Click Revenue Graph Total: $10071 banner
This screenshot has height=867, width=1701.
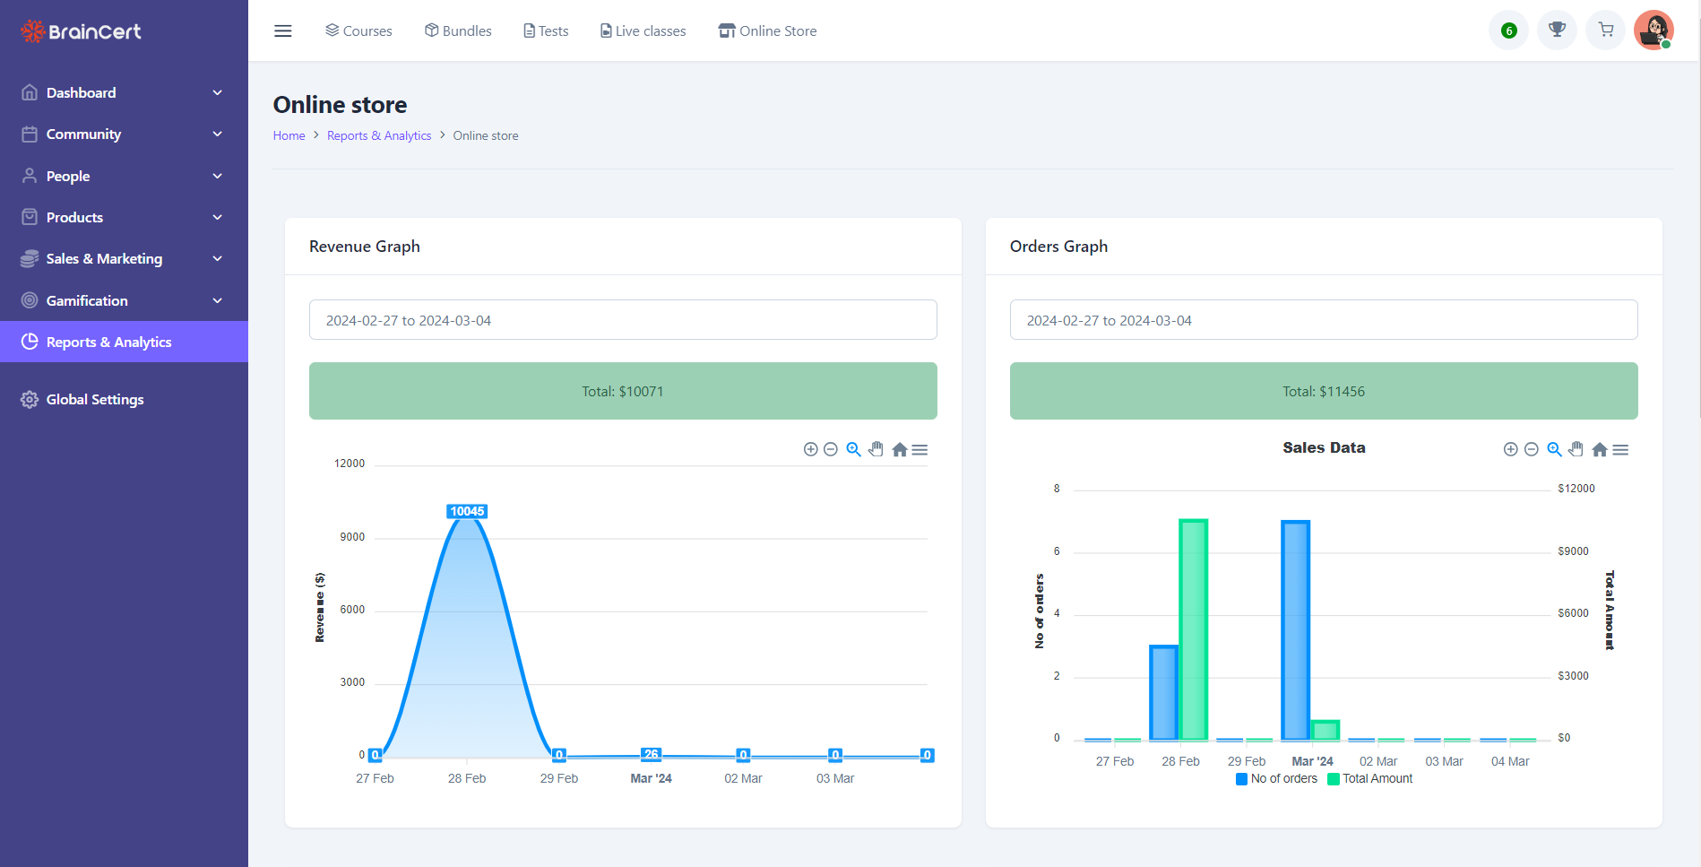coord(623,391)
